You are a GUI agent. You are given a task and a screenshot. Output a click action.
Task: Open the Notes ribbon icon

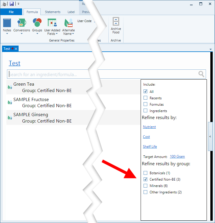[7, 23]
